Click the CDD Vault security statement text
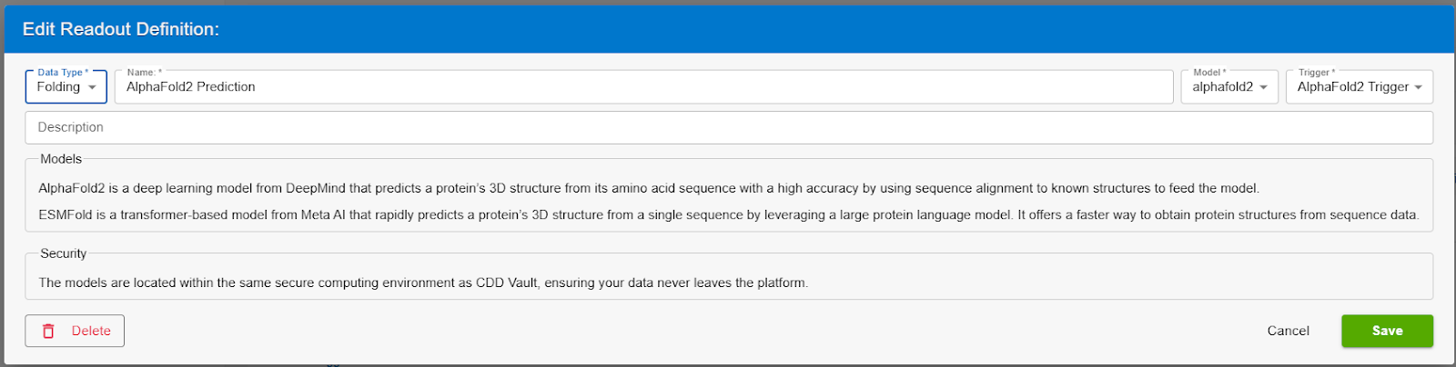This screenshot has width=1456, height=367. coord(423,283)
